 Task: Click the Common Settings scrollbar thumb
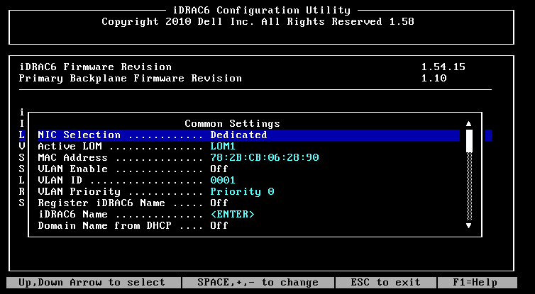[x=468, y=140]
